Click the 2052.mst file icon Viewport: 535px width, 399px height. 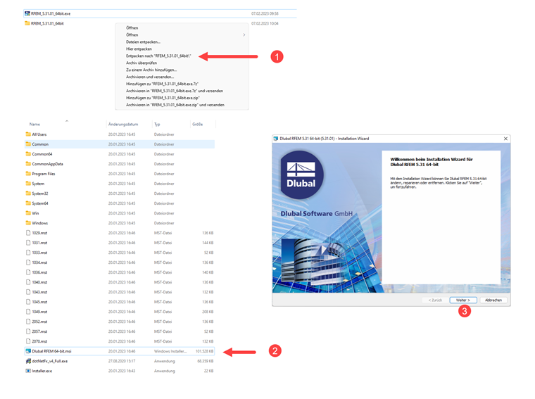point(28,322)
